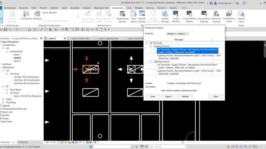Click the view scale 1/8" = 1'-0"
266x149 pixels.
(x=50, y=142)
